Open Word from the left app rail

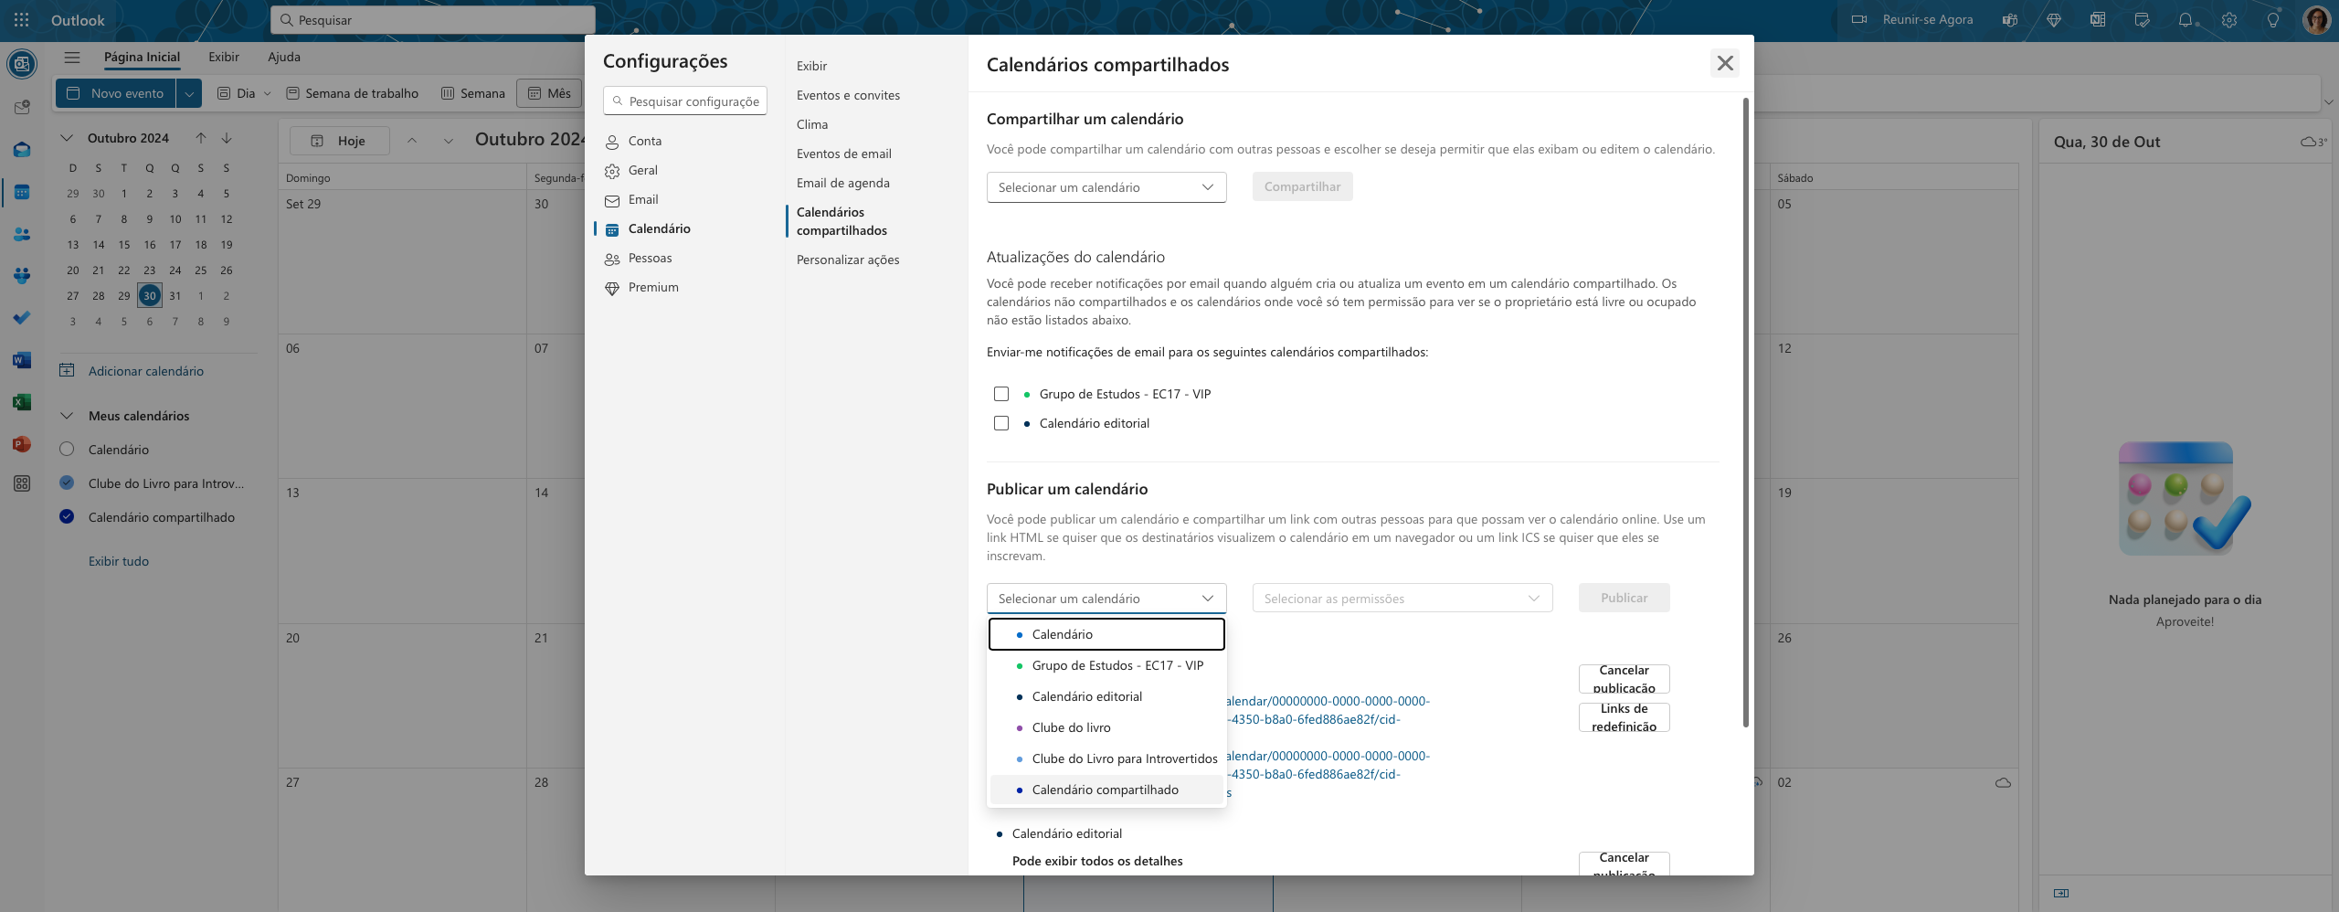(x=22, y=360)
